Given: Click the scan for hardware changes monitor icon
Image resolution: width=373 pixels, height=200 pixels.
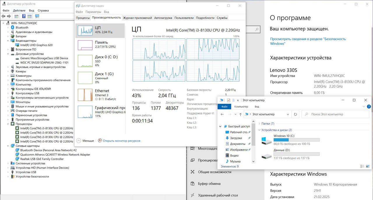Looking at the screenshot, I should click(x=37, y=16).
